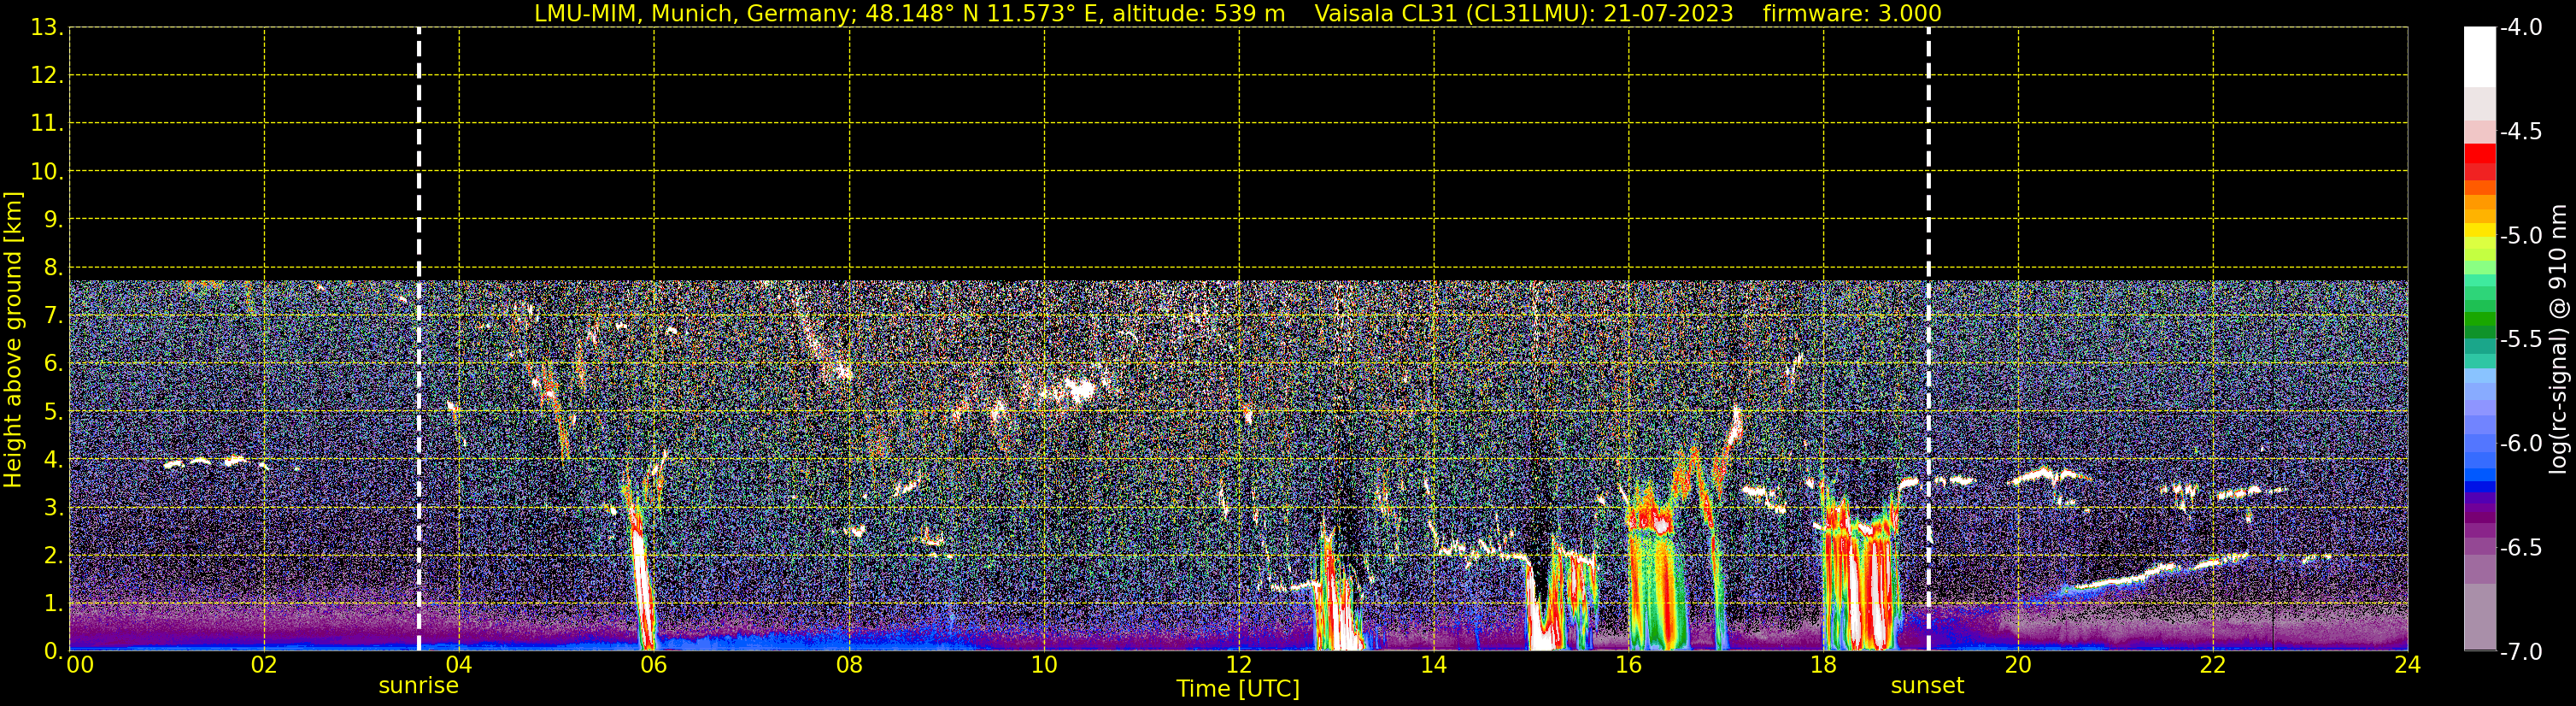Click the height axis tick '6.'

click(54, 363)
